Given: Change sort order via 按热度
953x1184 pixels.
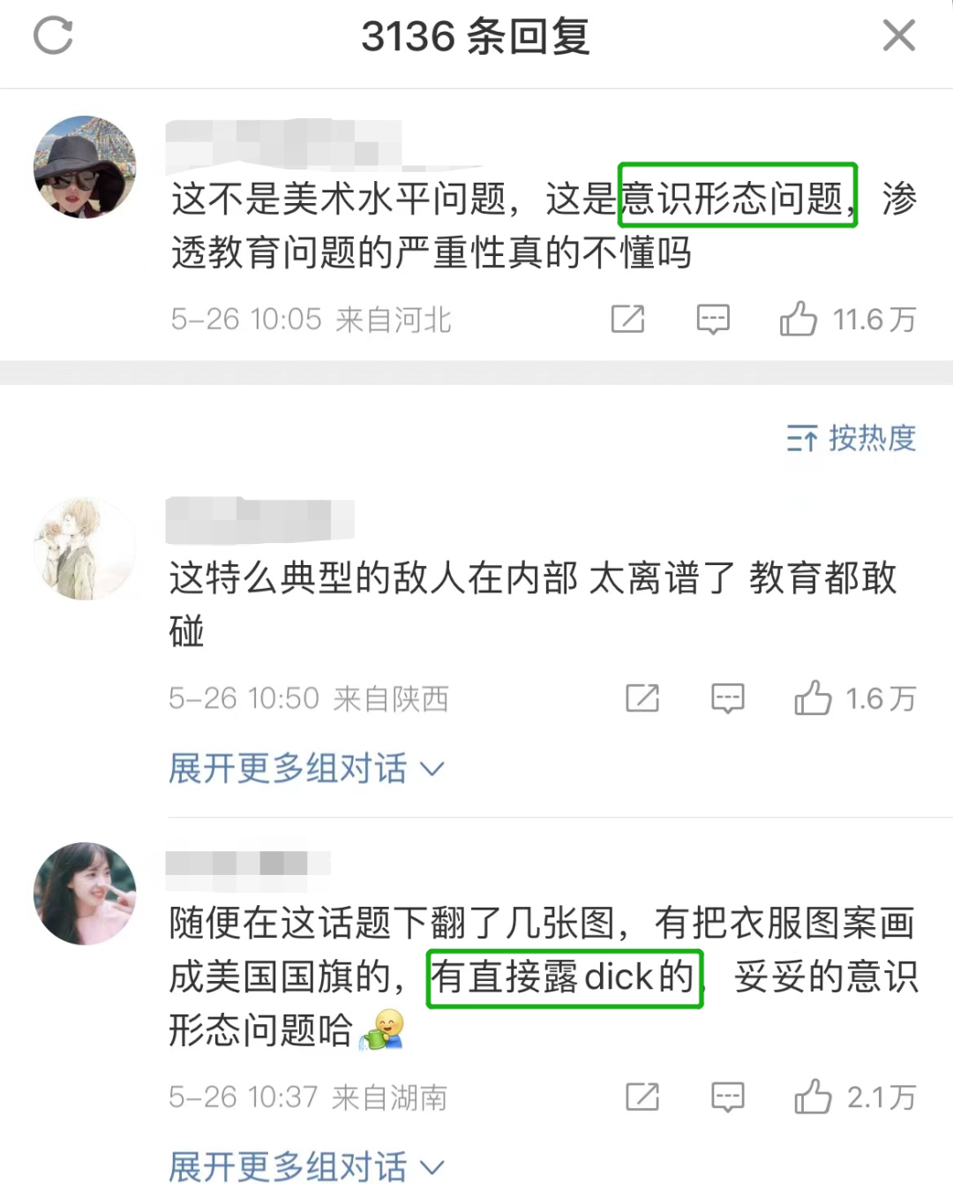Looking at the screenshot, I should click(x=852, y=438).
